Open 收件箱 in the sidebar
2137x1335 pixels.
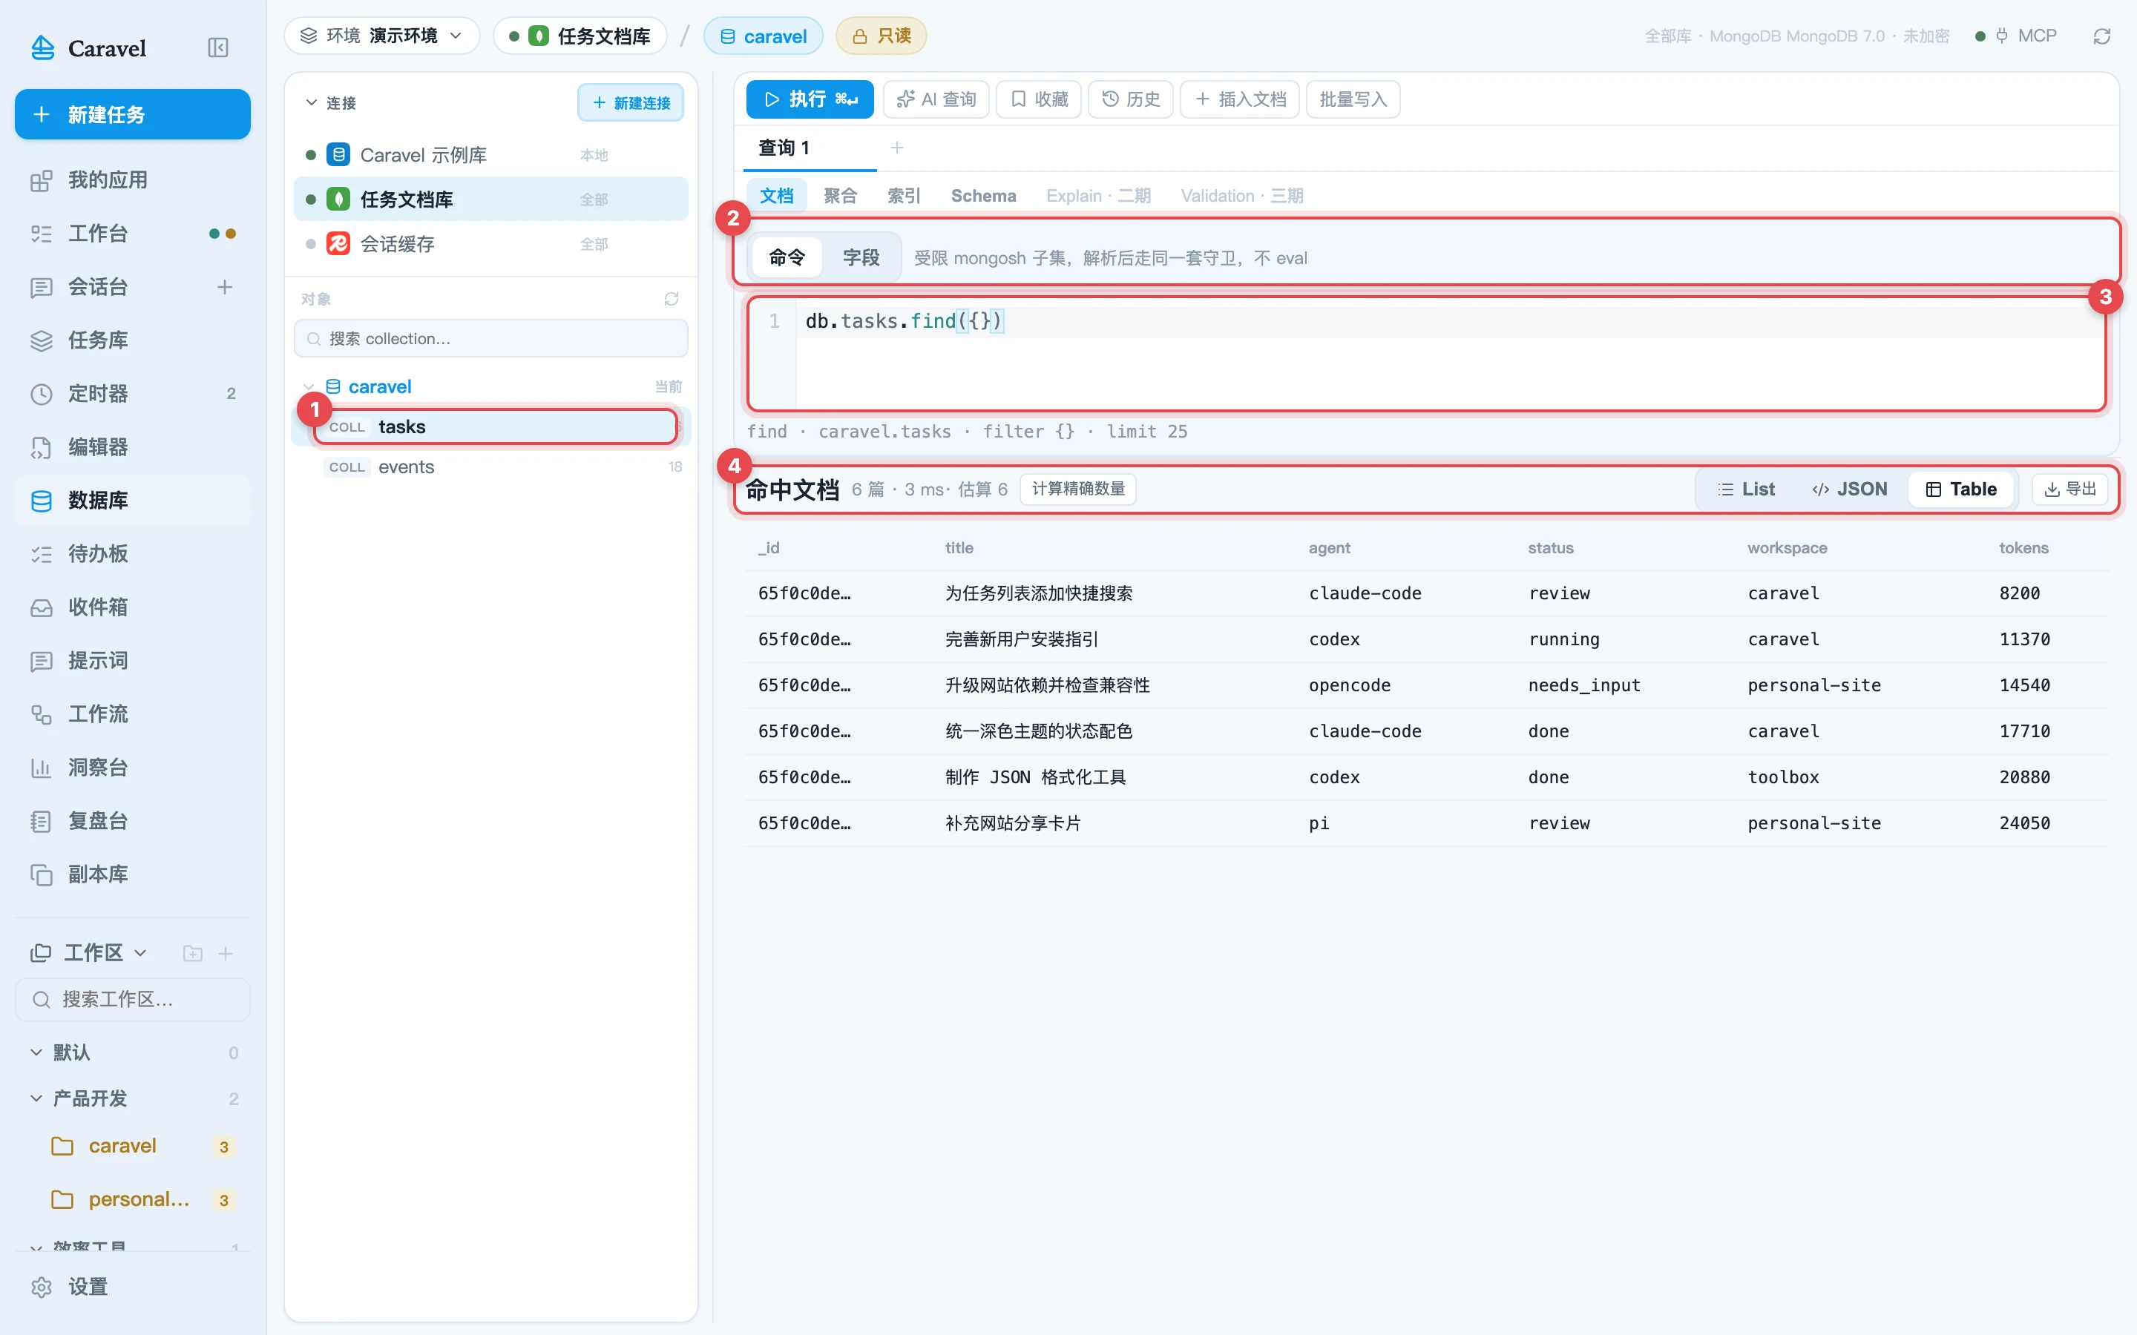pyautogui.click(x=133, y=607)
